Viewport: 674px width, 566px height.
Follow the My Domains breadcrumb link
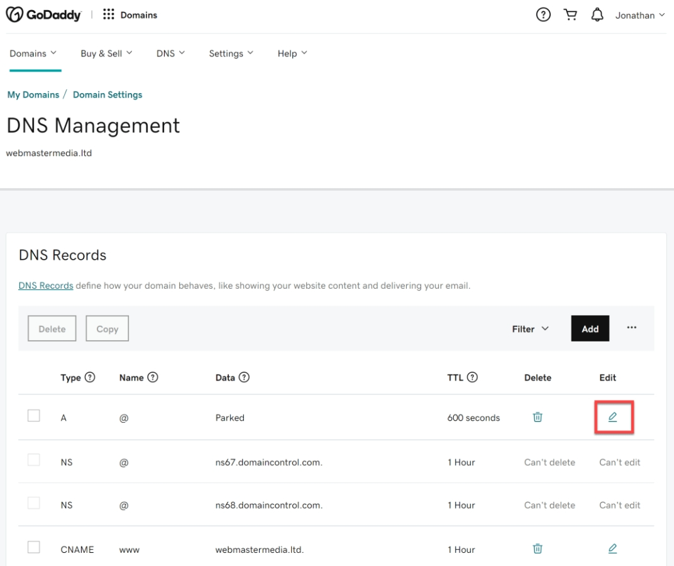pyautogui.click(x=33, y=95)
